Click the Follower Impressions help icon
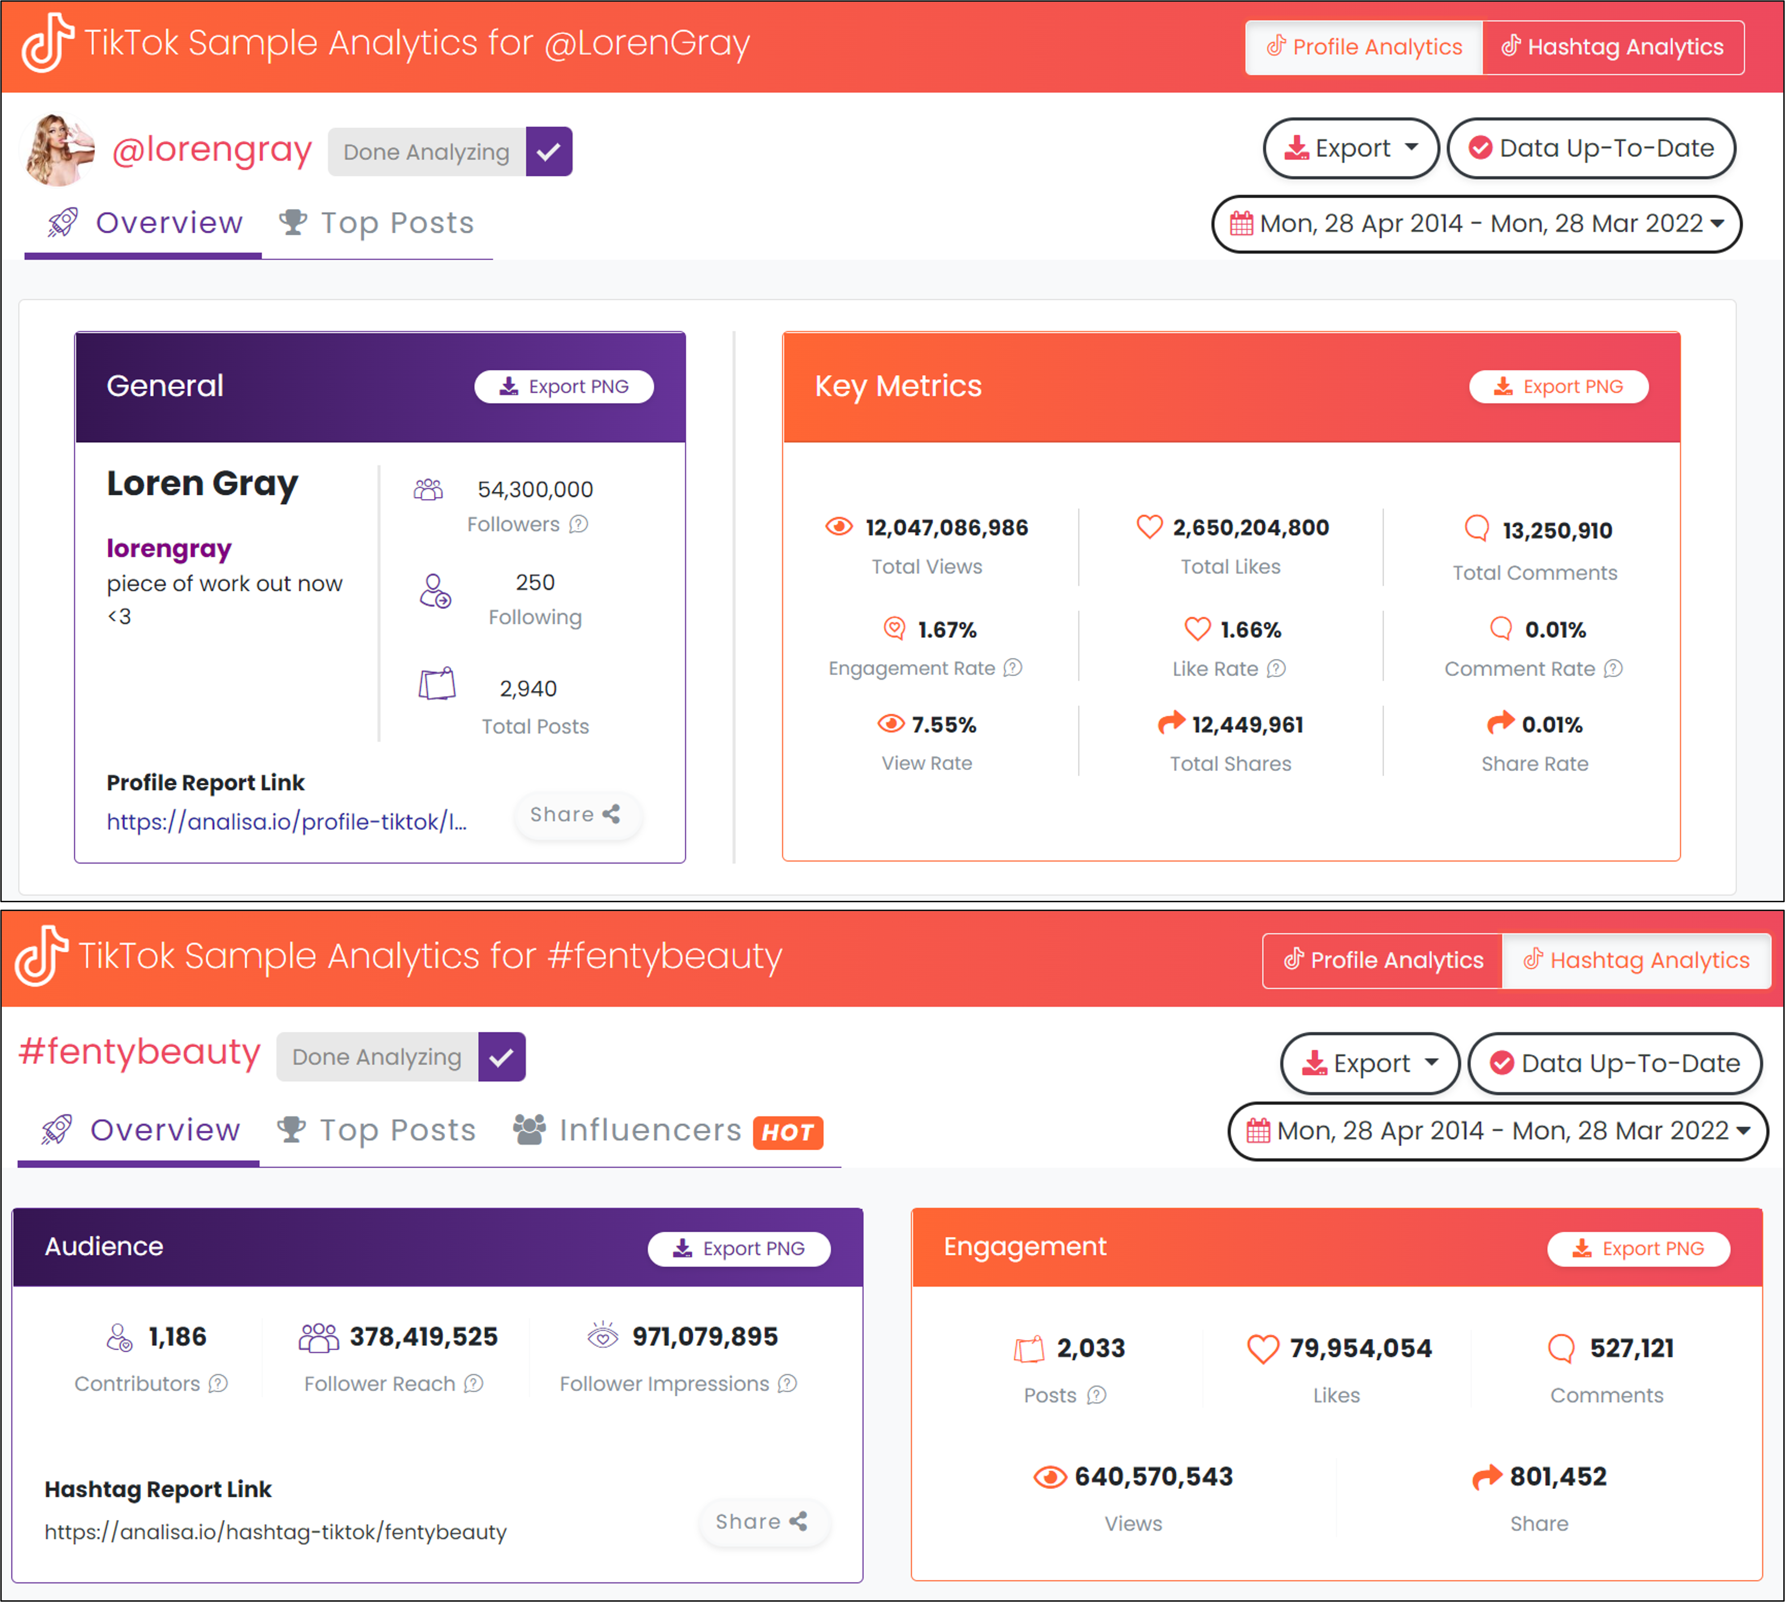This screenshot has width=1785, height=1602. (788, 1384)
